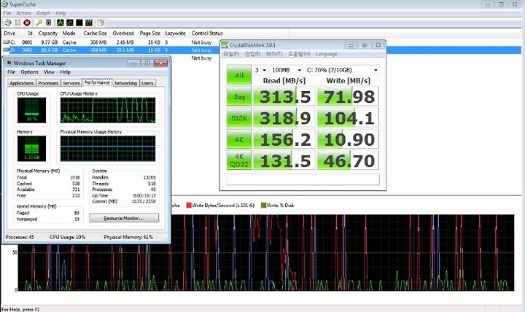
Task: Click the solid black square toolbar icon
Action: [79, 23]
